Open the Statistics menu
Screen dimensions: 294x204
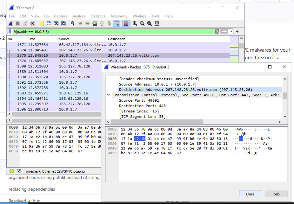97,16
